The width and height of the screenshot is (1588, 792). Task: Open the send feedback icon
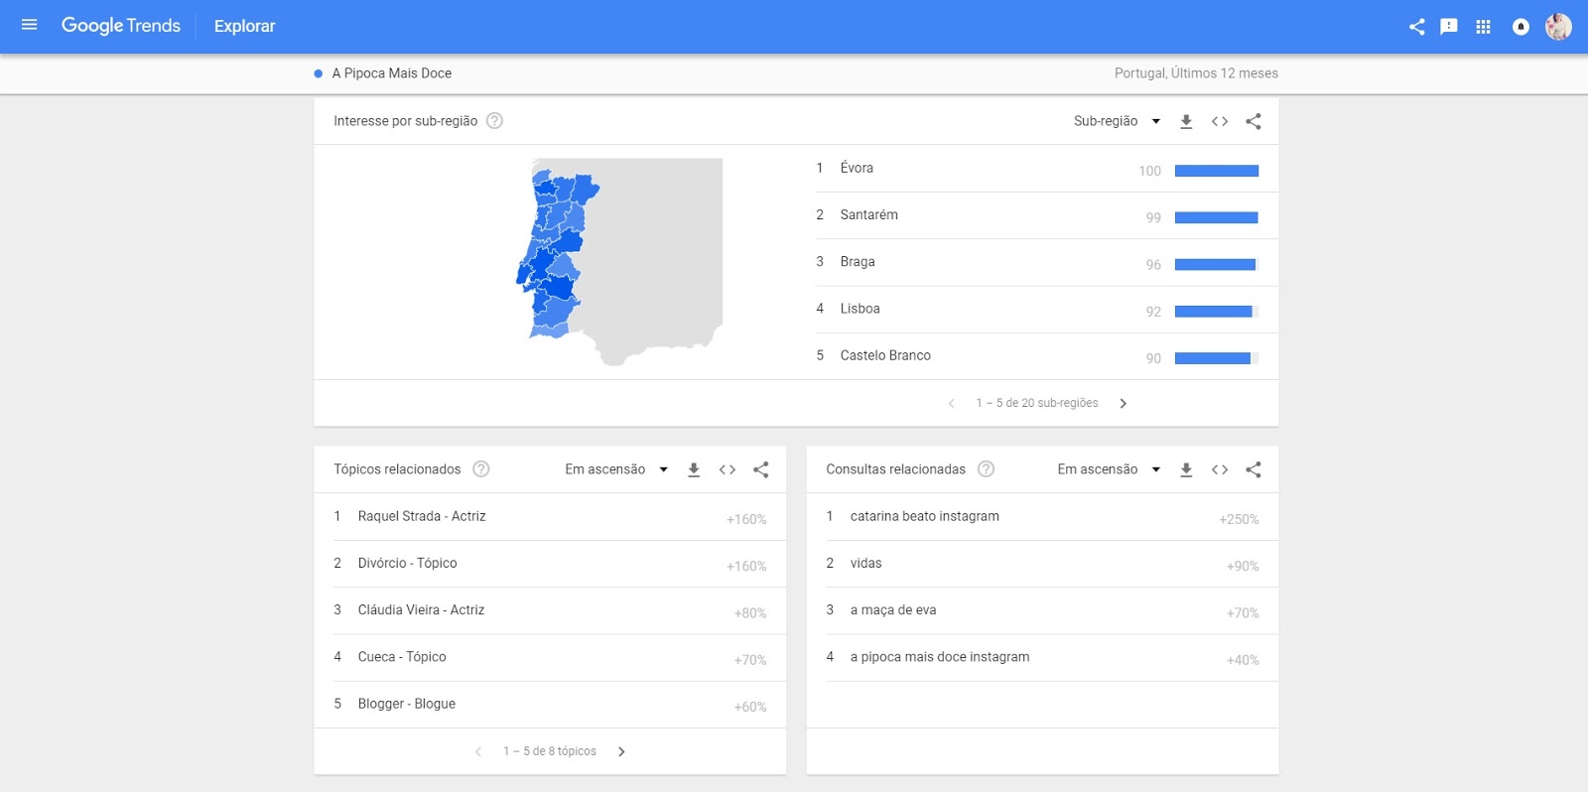pyautogui.click(x=1449, y=27)
